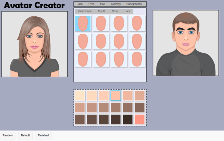Image resolution: width=224 pixels, height=141 pixels.
Task: Open the Face tab
Action: tap(80, 4)
